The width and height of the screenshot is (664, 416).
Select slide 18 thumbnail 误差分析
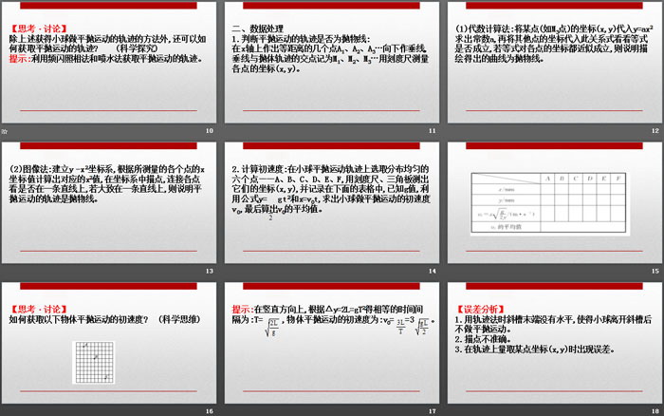tap(555, 343)
